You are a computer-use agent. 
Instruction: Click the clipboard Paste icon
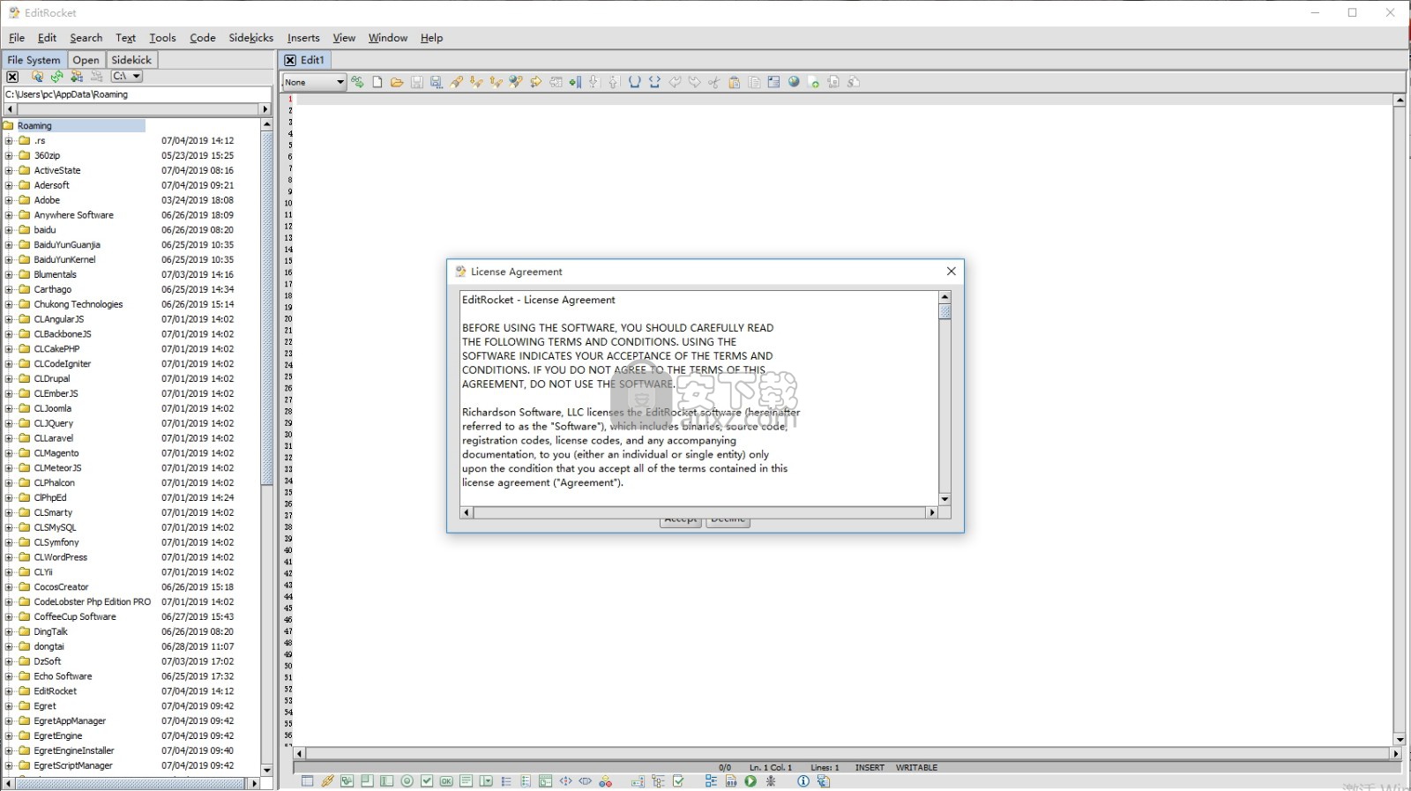[734, 82]
